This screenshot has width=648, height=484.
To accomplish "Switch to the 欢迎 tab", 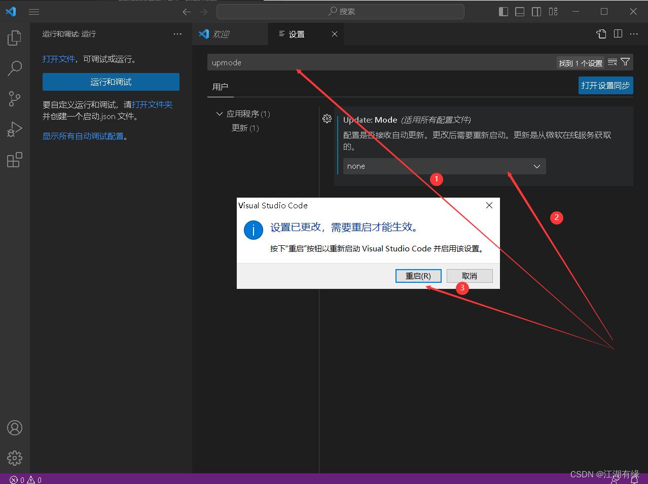I will coord(230,34).
